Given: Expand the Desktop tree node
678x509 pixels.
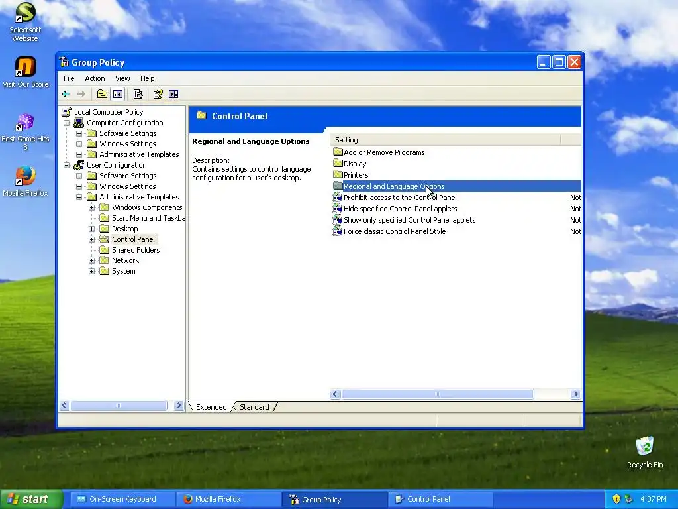Looking at the screenshot, I should (x=91, y=229).
